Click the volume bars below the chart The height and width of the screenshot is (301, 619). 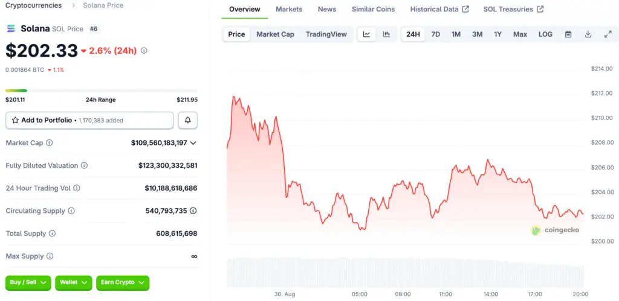(x=405, y=273)
